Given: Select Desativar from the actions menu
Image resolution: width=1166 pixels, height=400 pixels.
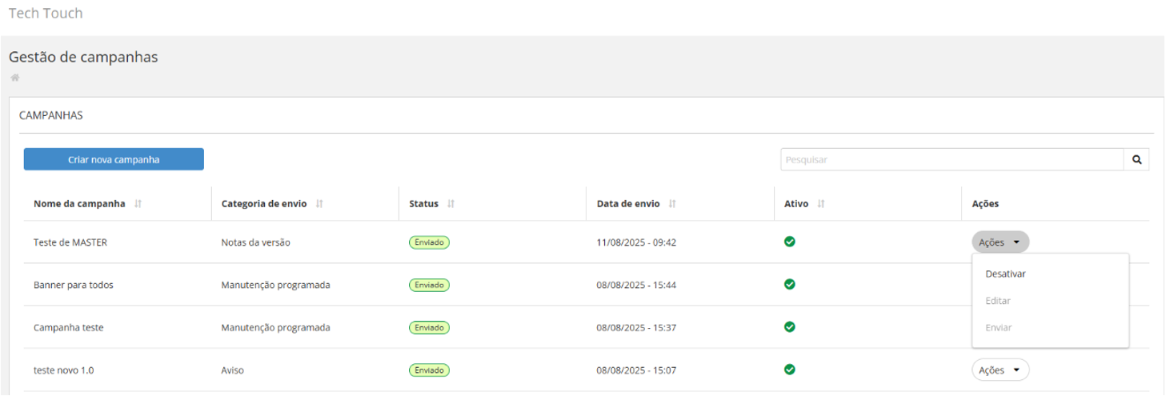Looking at the screenshot, I should point(1006,274).
